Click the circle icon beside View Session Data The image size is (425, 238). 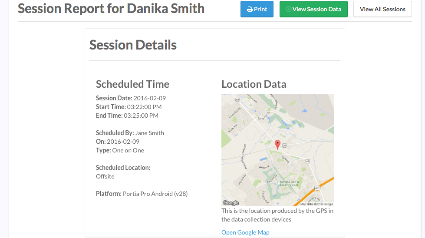[289, 9]
